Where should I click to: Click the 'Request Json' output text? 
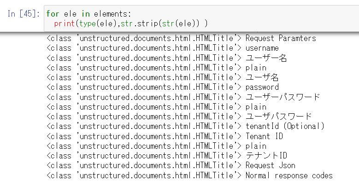pos(270,165)
